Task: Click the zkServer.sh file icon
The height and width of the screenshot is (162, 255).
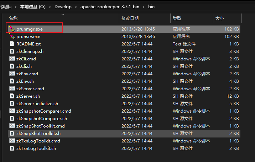Action: coord(12,96)
